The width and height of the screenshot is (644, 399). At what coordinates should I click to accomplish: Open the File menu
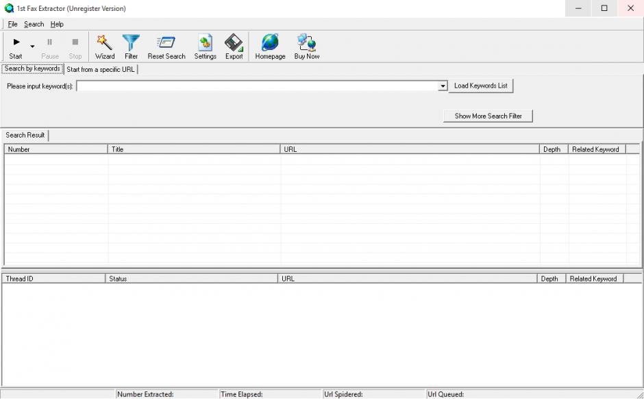(12, 24)
